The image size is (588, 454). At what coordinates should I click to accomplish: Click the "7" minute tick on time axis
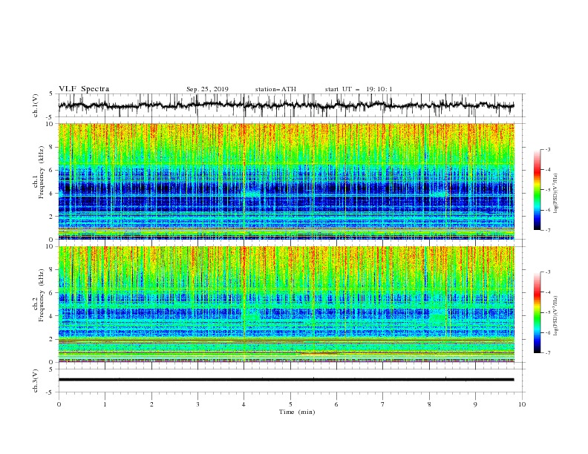[x=383, y=404]
